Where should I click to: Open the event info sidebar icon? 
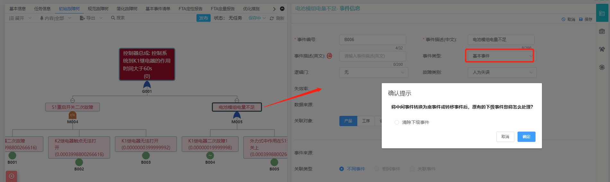point(602,13)
